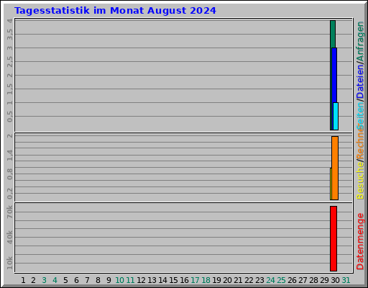This screenshot has width=368, height=288.
Task: Click day 17 on the x-axis
Action: (x=195, y=280)
